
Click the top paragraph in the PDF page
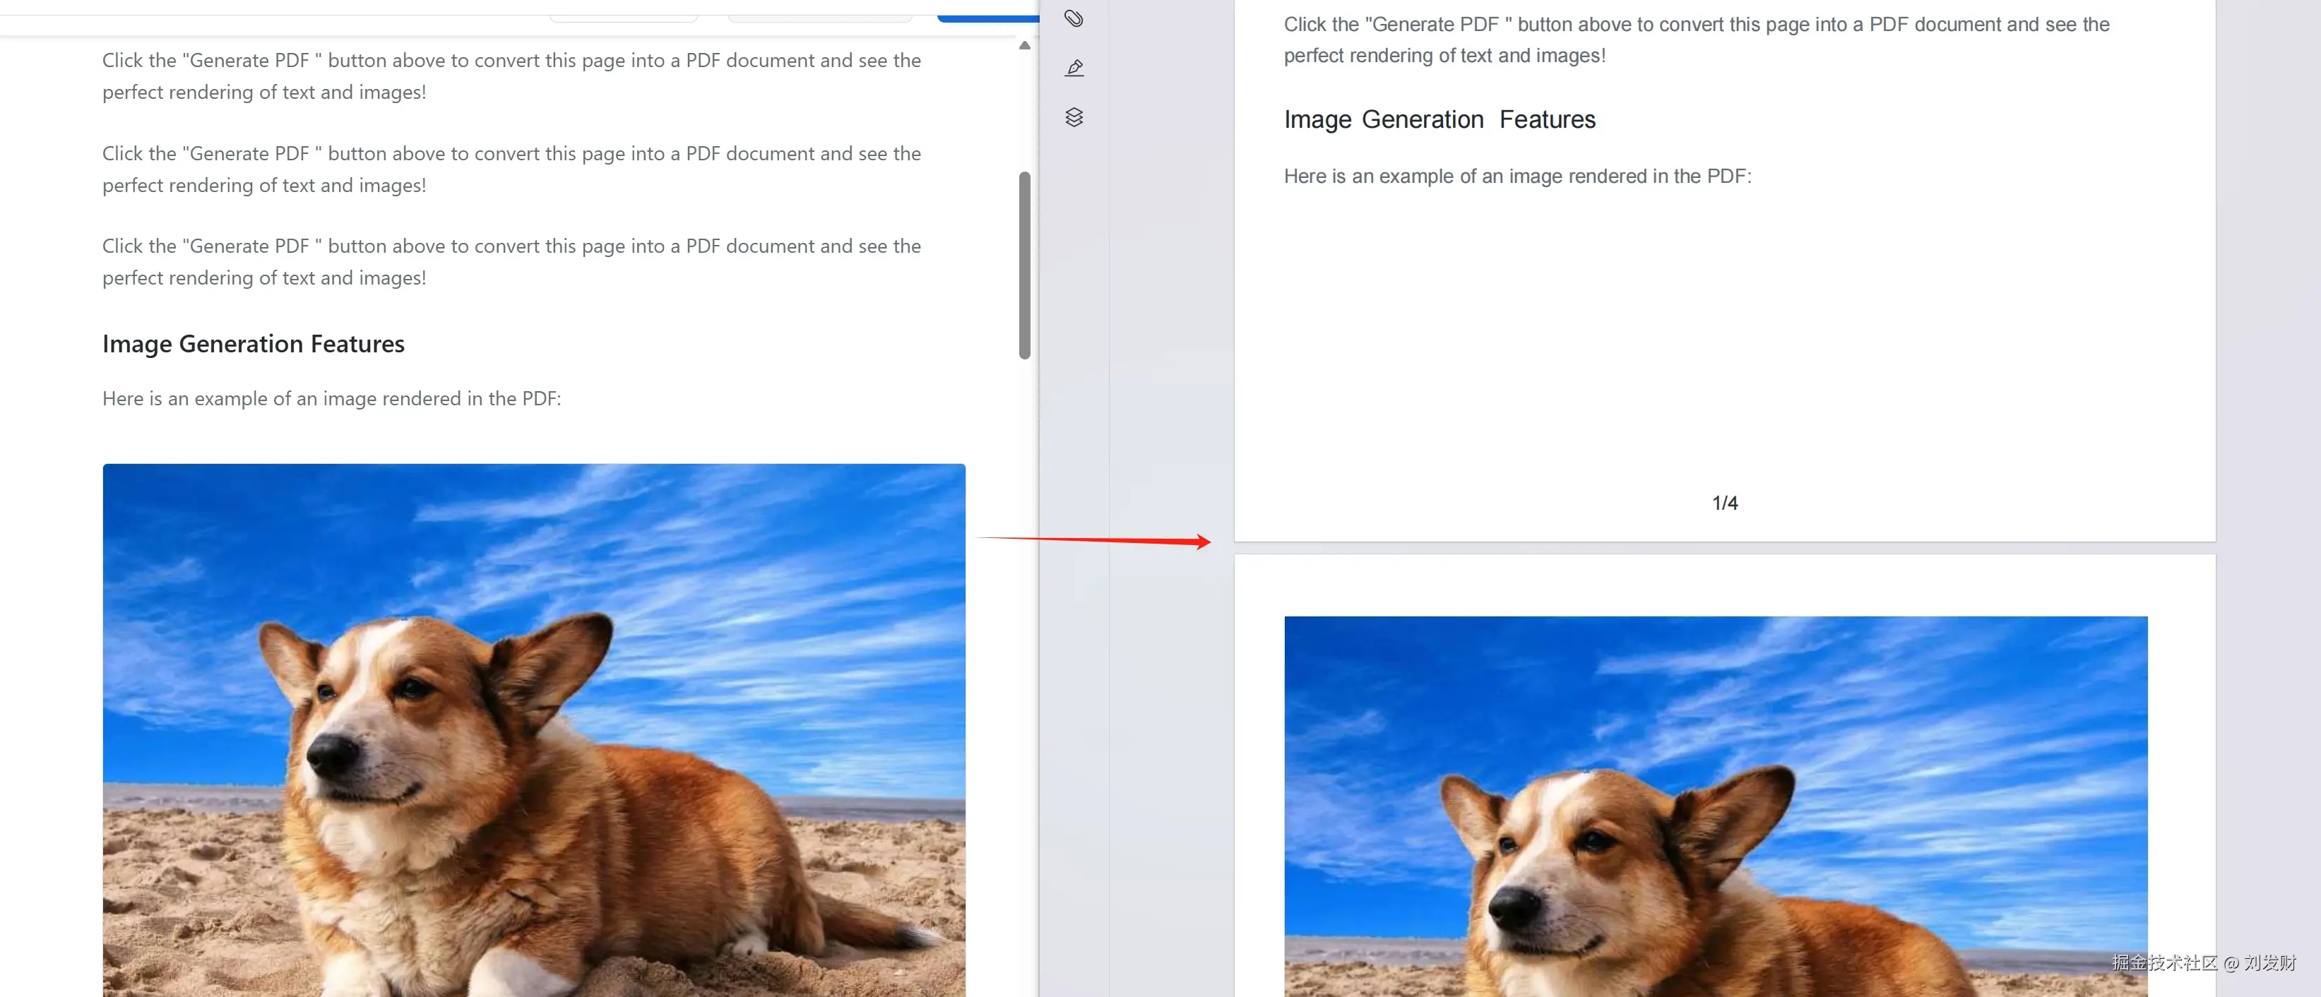(x=1696, y=40)
